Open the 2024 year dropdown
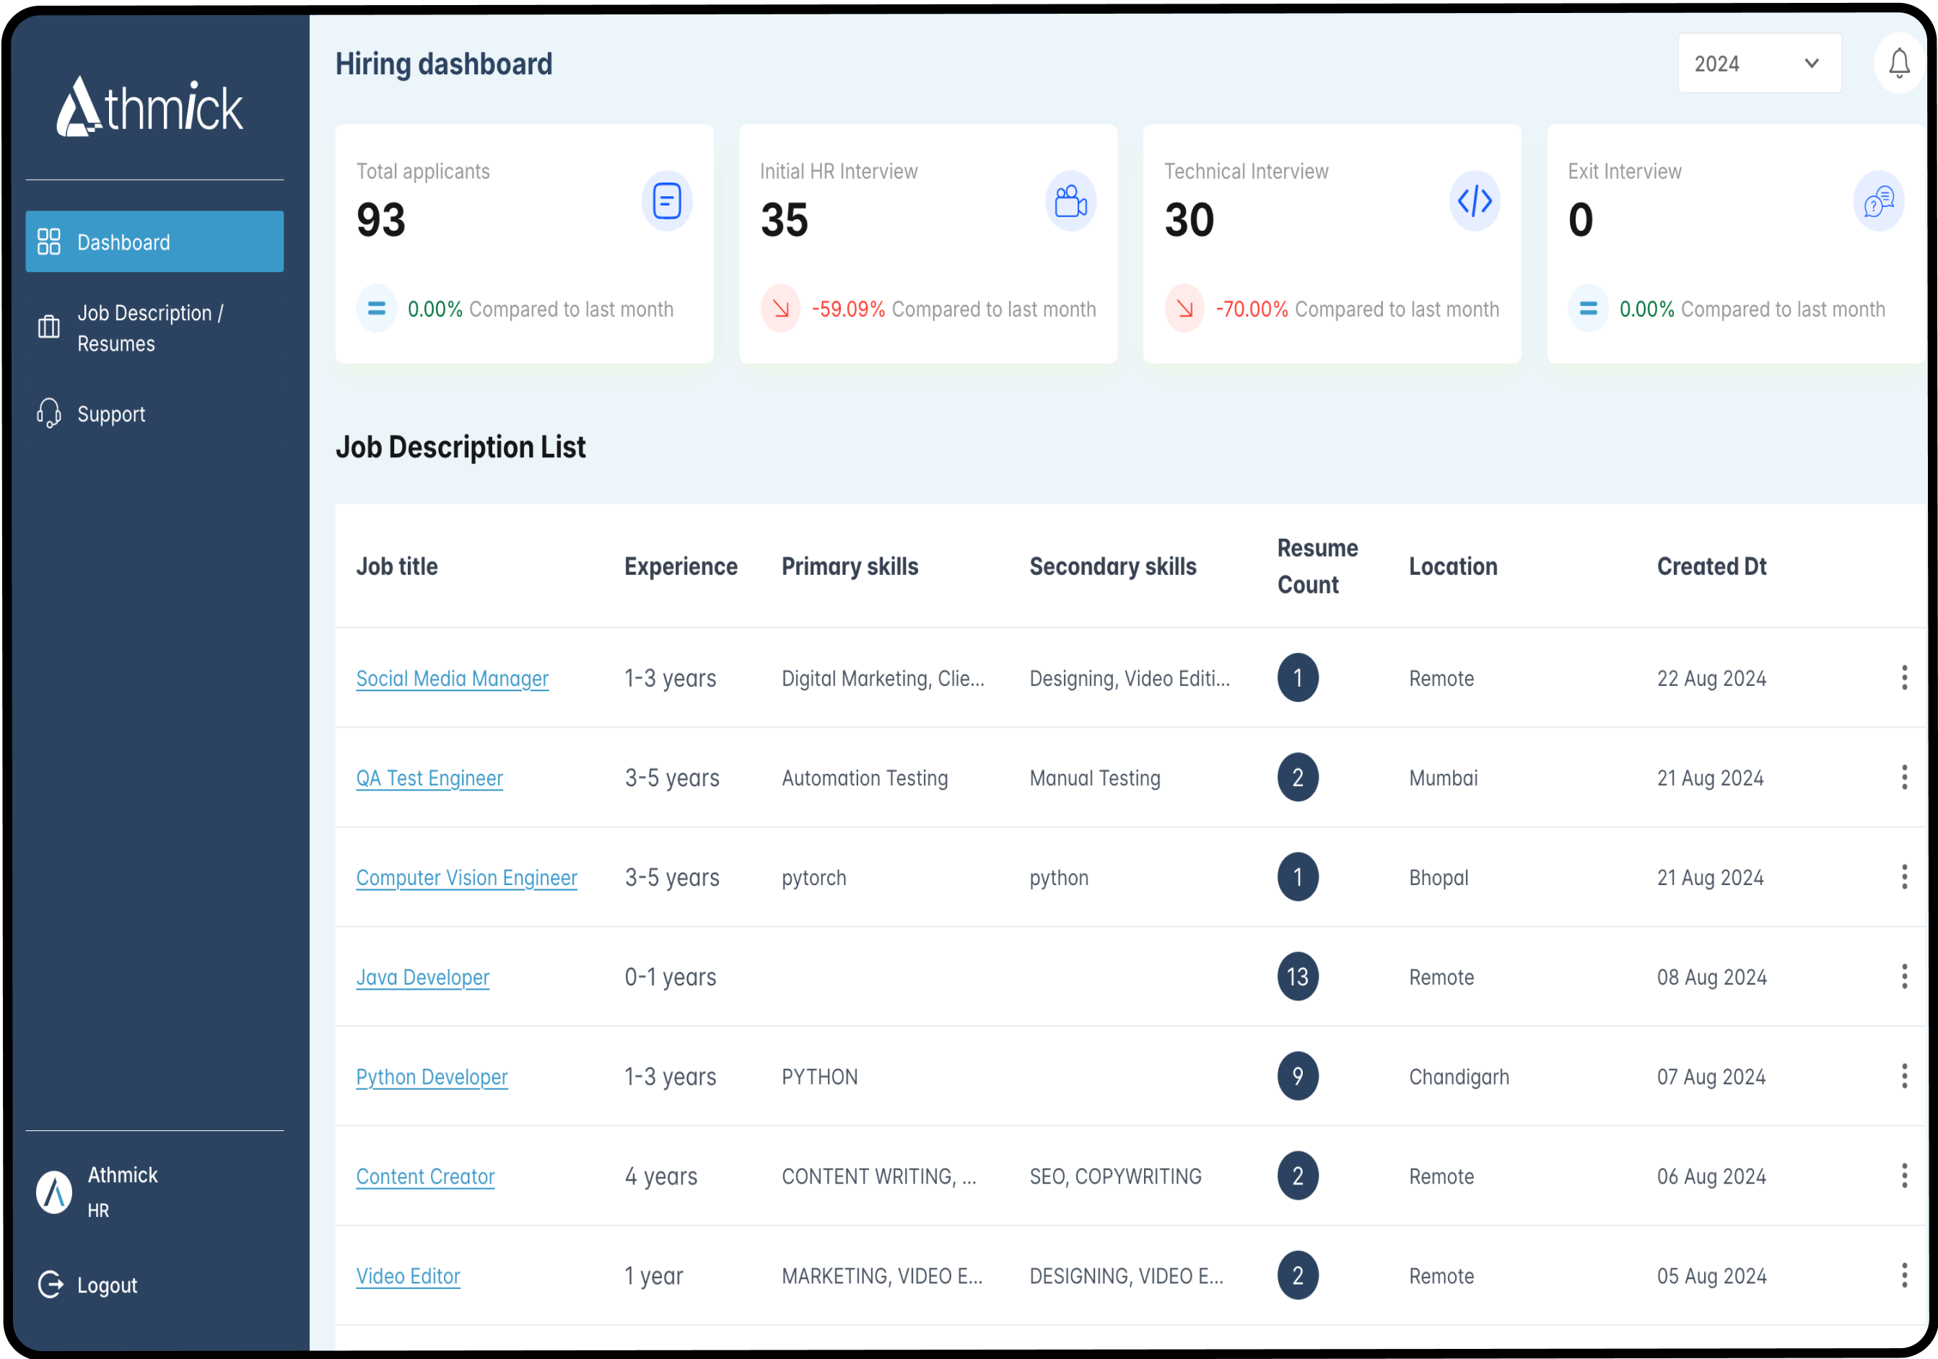Image resolution: width=1938 pixels, height=1359 pixels. [x=1758, y=63]
